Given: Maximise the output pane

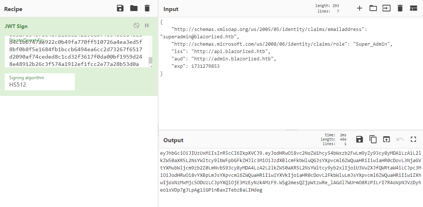Looking at the screenshot, I should (x=413, y=139).
